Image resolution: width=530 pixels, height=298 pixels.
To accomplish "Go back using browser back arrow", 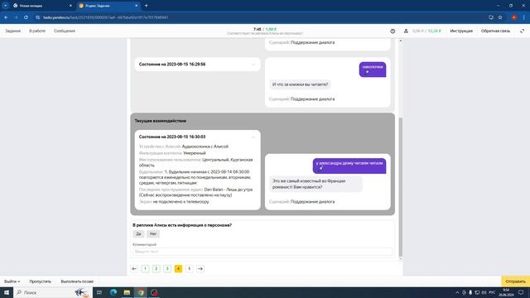I will (6, 17).
